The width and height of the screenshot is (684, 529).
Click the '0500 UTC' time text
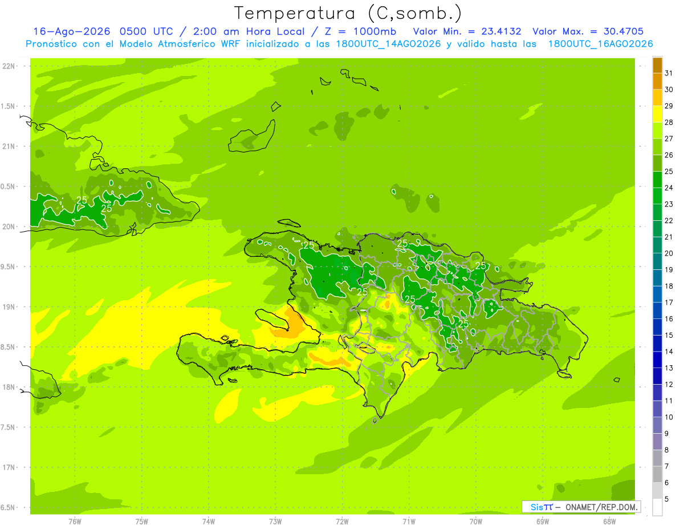coord(145,31)
